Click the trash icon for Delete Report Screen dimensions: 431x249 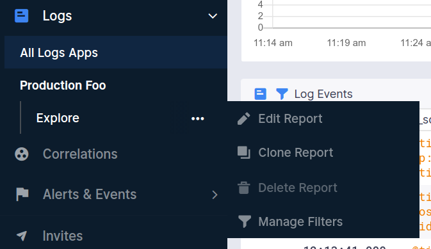pos(244,188)
